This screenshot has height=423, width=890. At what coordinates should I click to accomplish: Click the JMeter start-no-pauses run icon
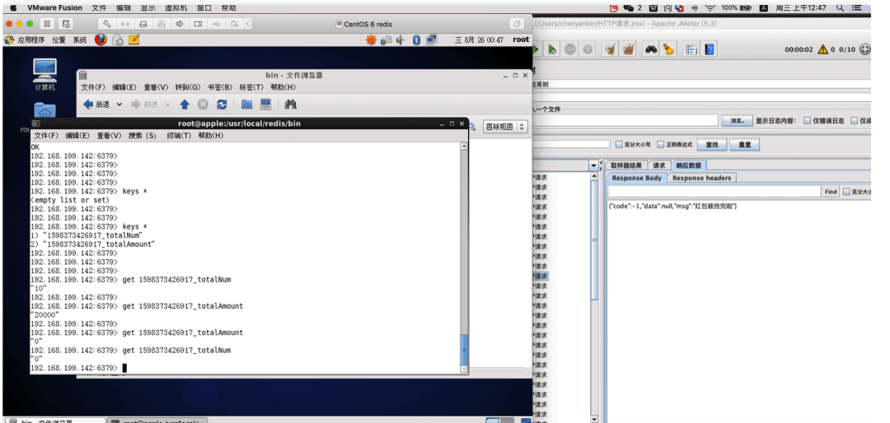(x=552, y=49)
